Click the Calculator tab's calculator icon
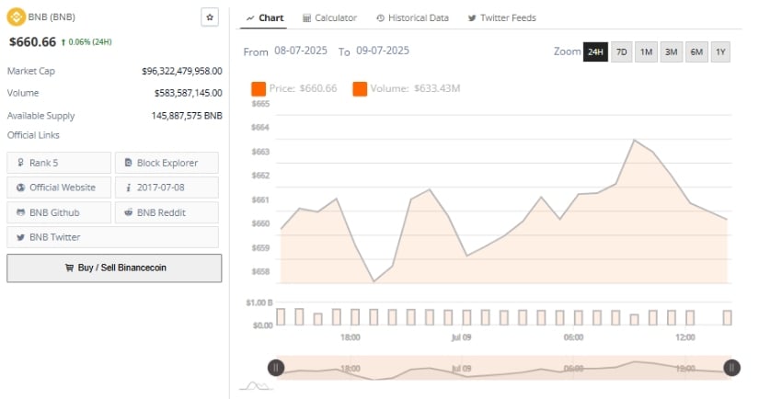The width and height of the screenshot is (759, 399). [306, 18]
